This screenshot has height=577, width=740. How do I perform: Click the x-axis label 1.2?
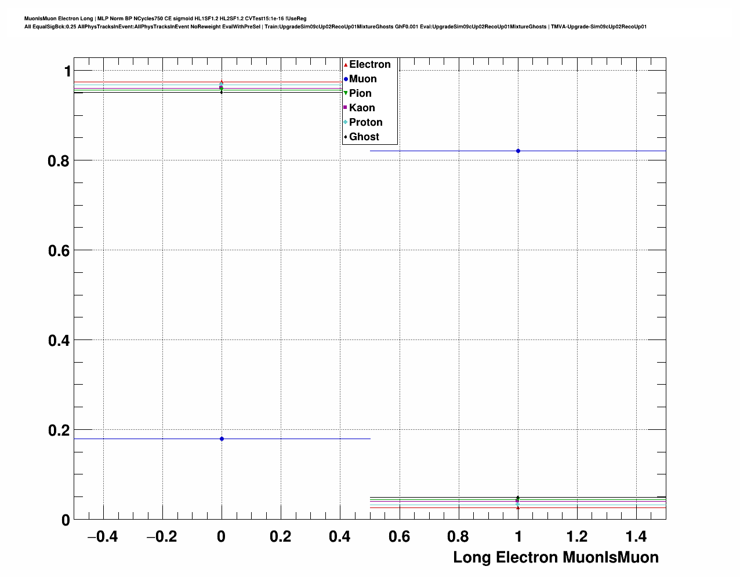pos(577,537)
